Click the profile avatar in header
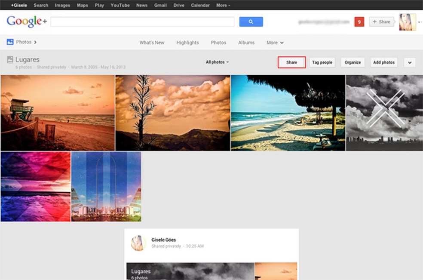 [x=407, y=22]
